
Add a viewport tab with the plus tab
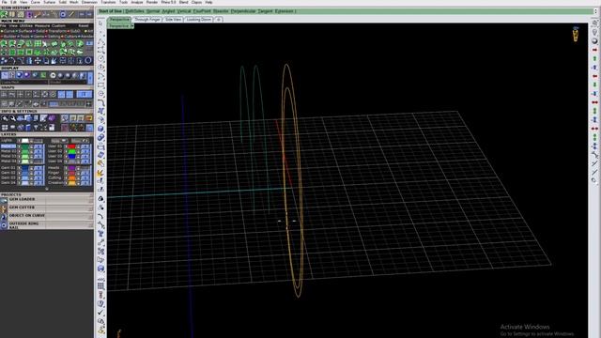click(218, 19)
